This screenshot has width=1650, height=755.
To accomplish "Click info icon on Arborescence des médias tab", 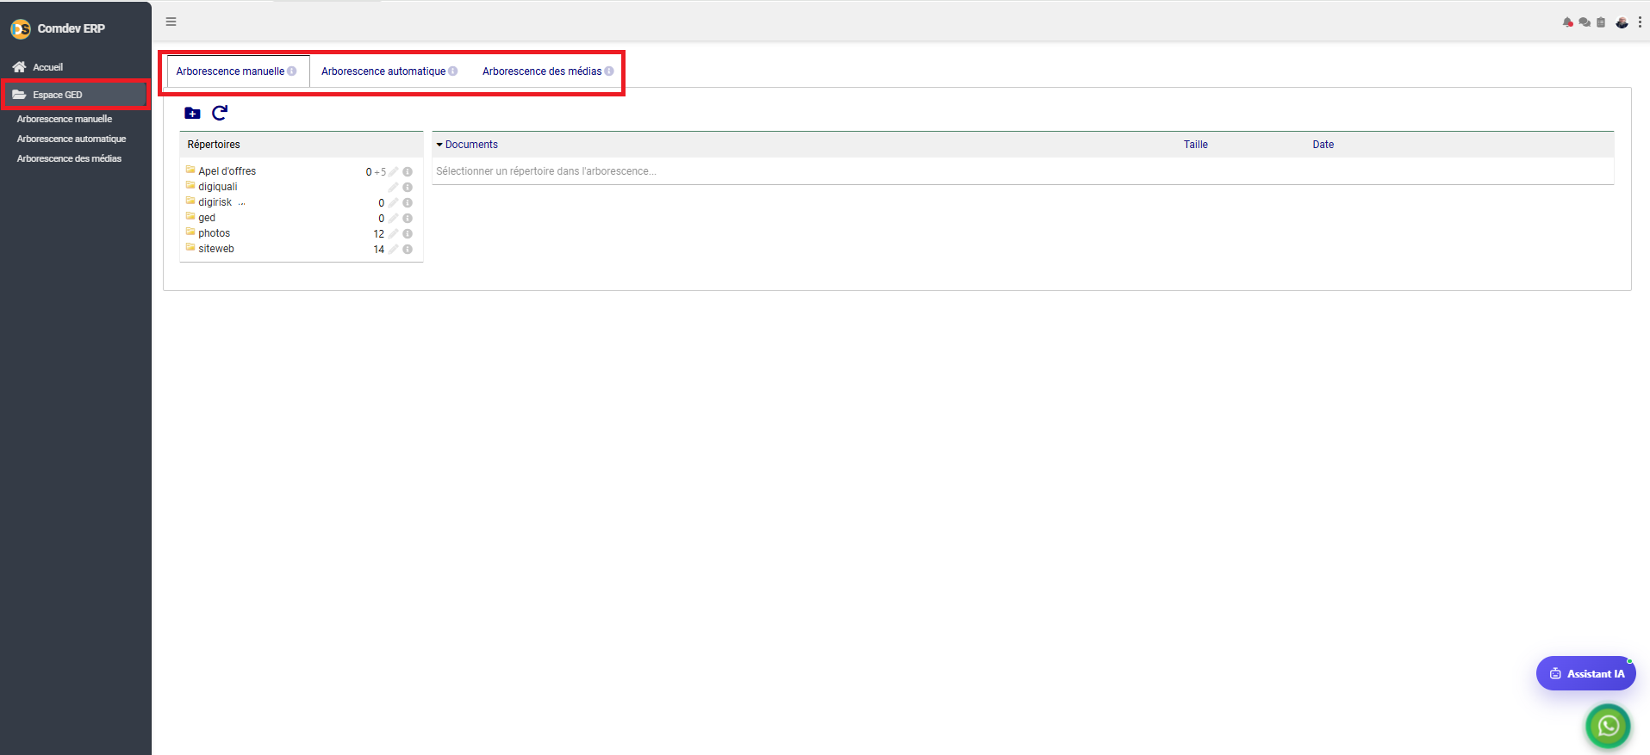I will [x=609, y=71].
